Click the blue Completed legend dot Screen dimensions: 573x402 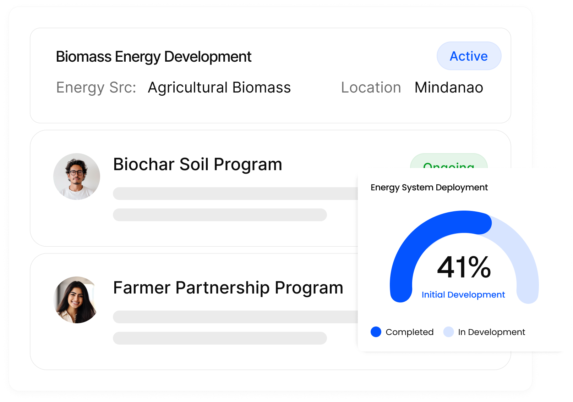click(x=375, y=332)
